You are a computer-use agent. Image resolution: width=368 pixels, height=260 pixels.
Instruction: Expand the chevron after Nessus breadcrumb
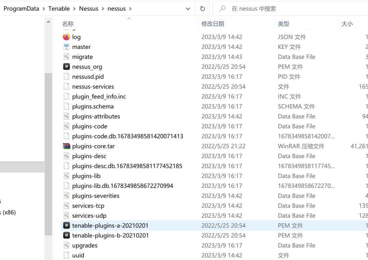pos(103,9)
